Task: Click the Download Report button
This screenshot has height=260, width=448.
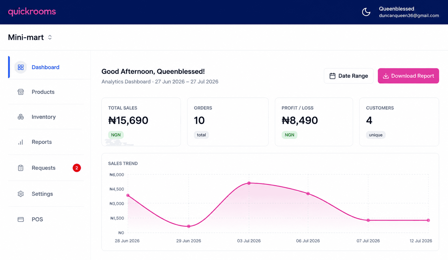Action: pyautogui.click(x=408, y=76)
